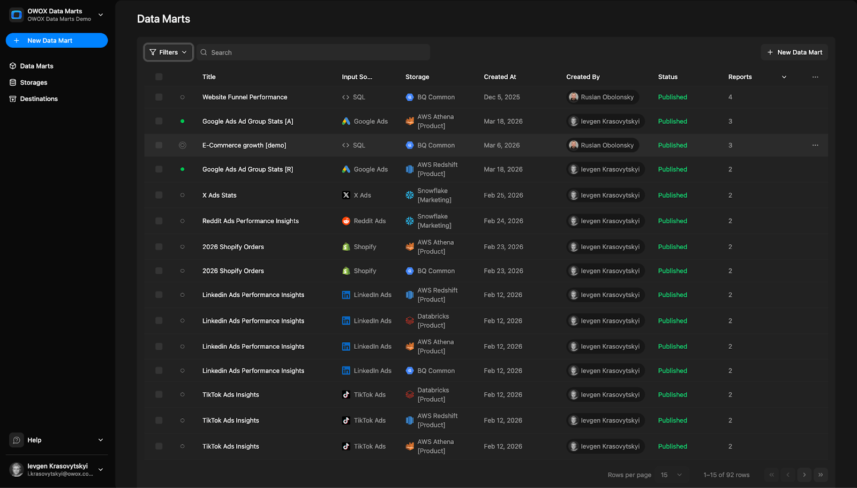Screen dimensions: 857x488
Task: Open the table column options menu in the header
Action: [x=815, y=77]
